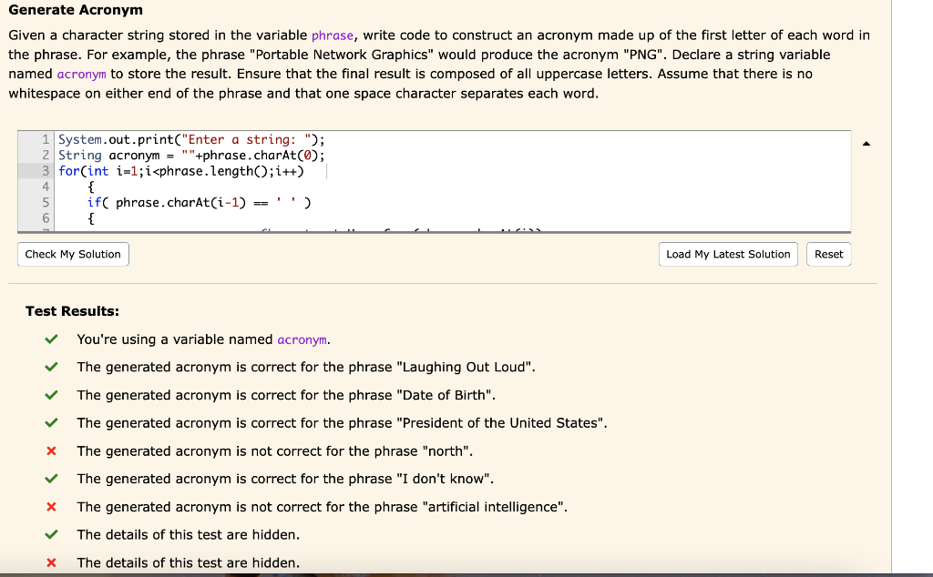Select line number 3 in the code gutter
The width and height of the screenshot is (933, 577).
coord(45,169)
